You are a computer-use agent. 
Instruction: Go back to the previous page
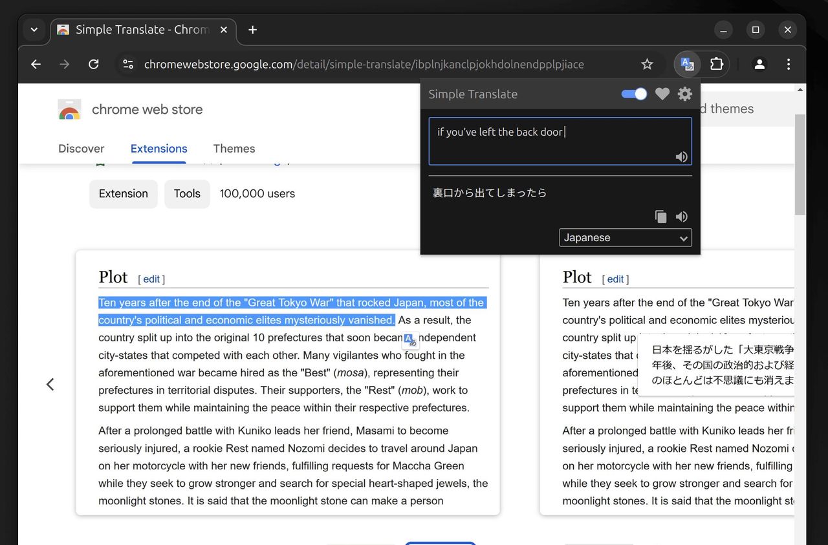coord(36,64)
